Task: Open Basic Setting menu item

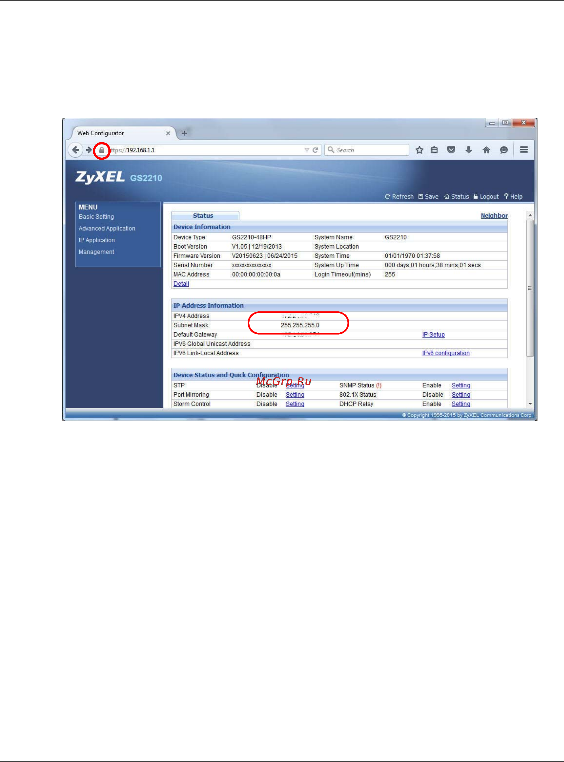Action: coord(96,217)
